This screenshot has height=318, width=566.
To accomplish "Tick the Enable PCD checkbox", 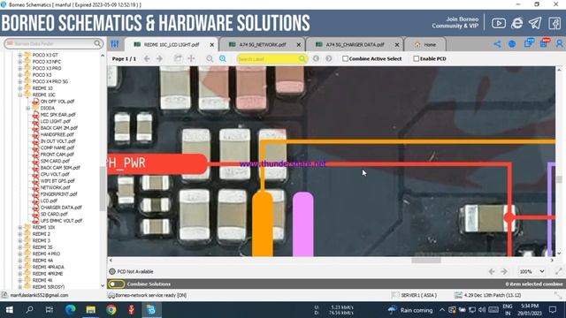I will click(x=417, y=58).
